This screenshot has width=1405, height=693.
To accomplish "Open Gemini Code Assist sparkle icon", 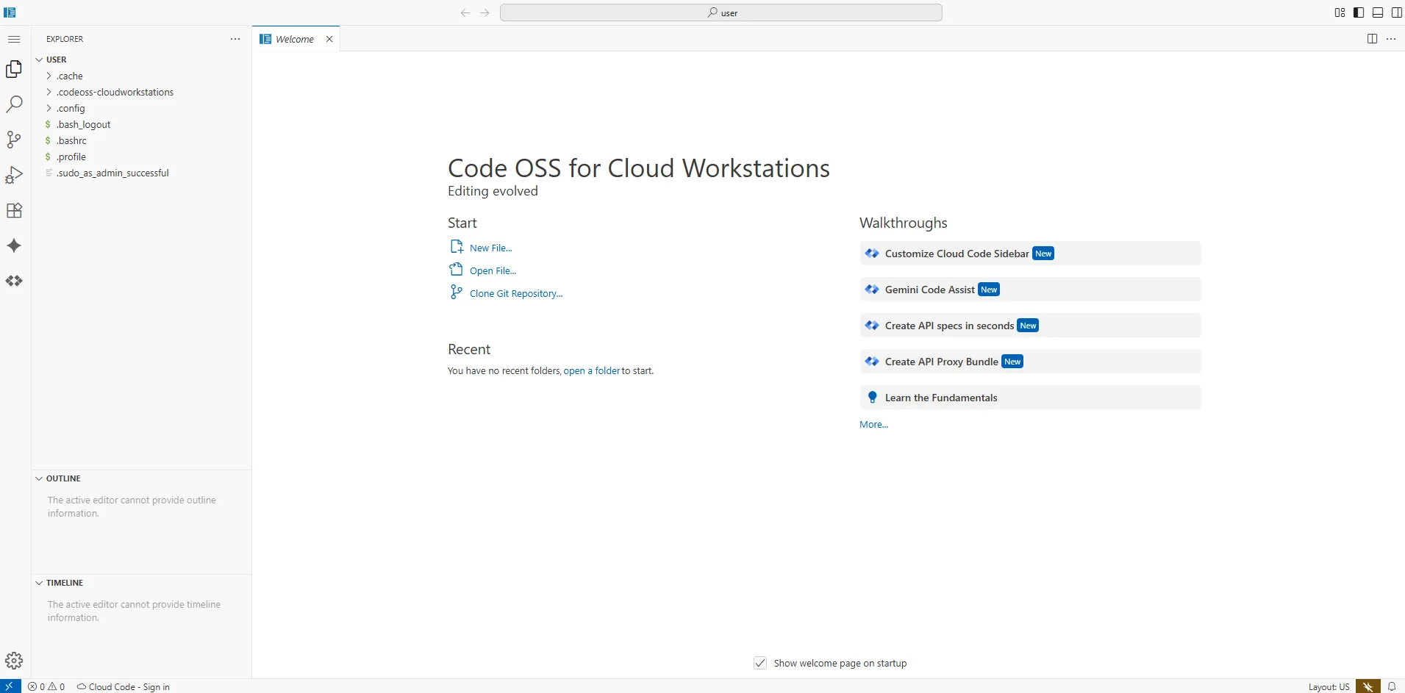I will pyautogui.click(x=14, y=245).
